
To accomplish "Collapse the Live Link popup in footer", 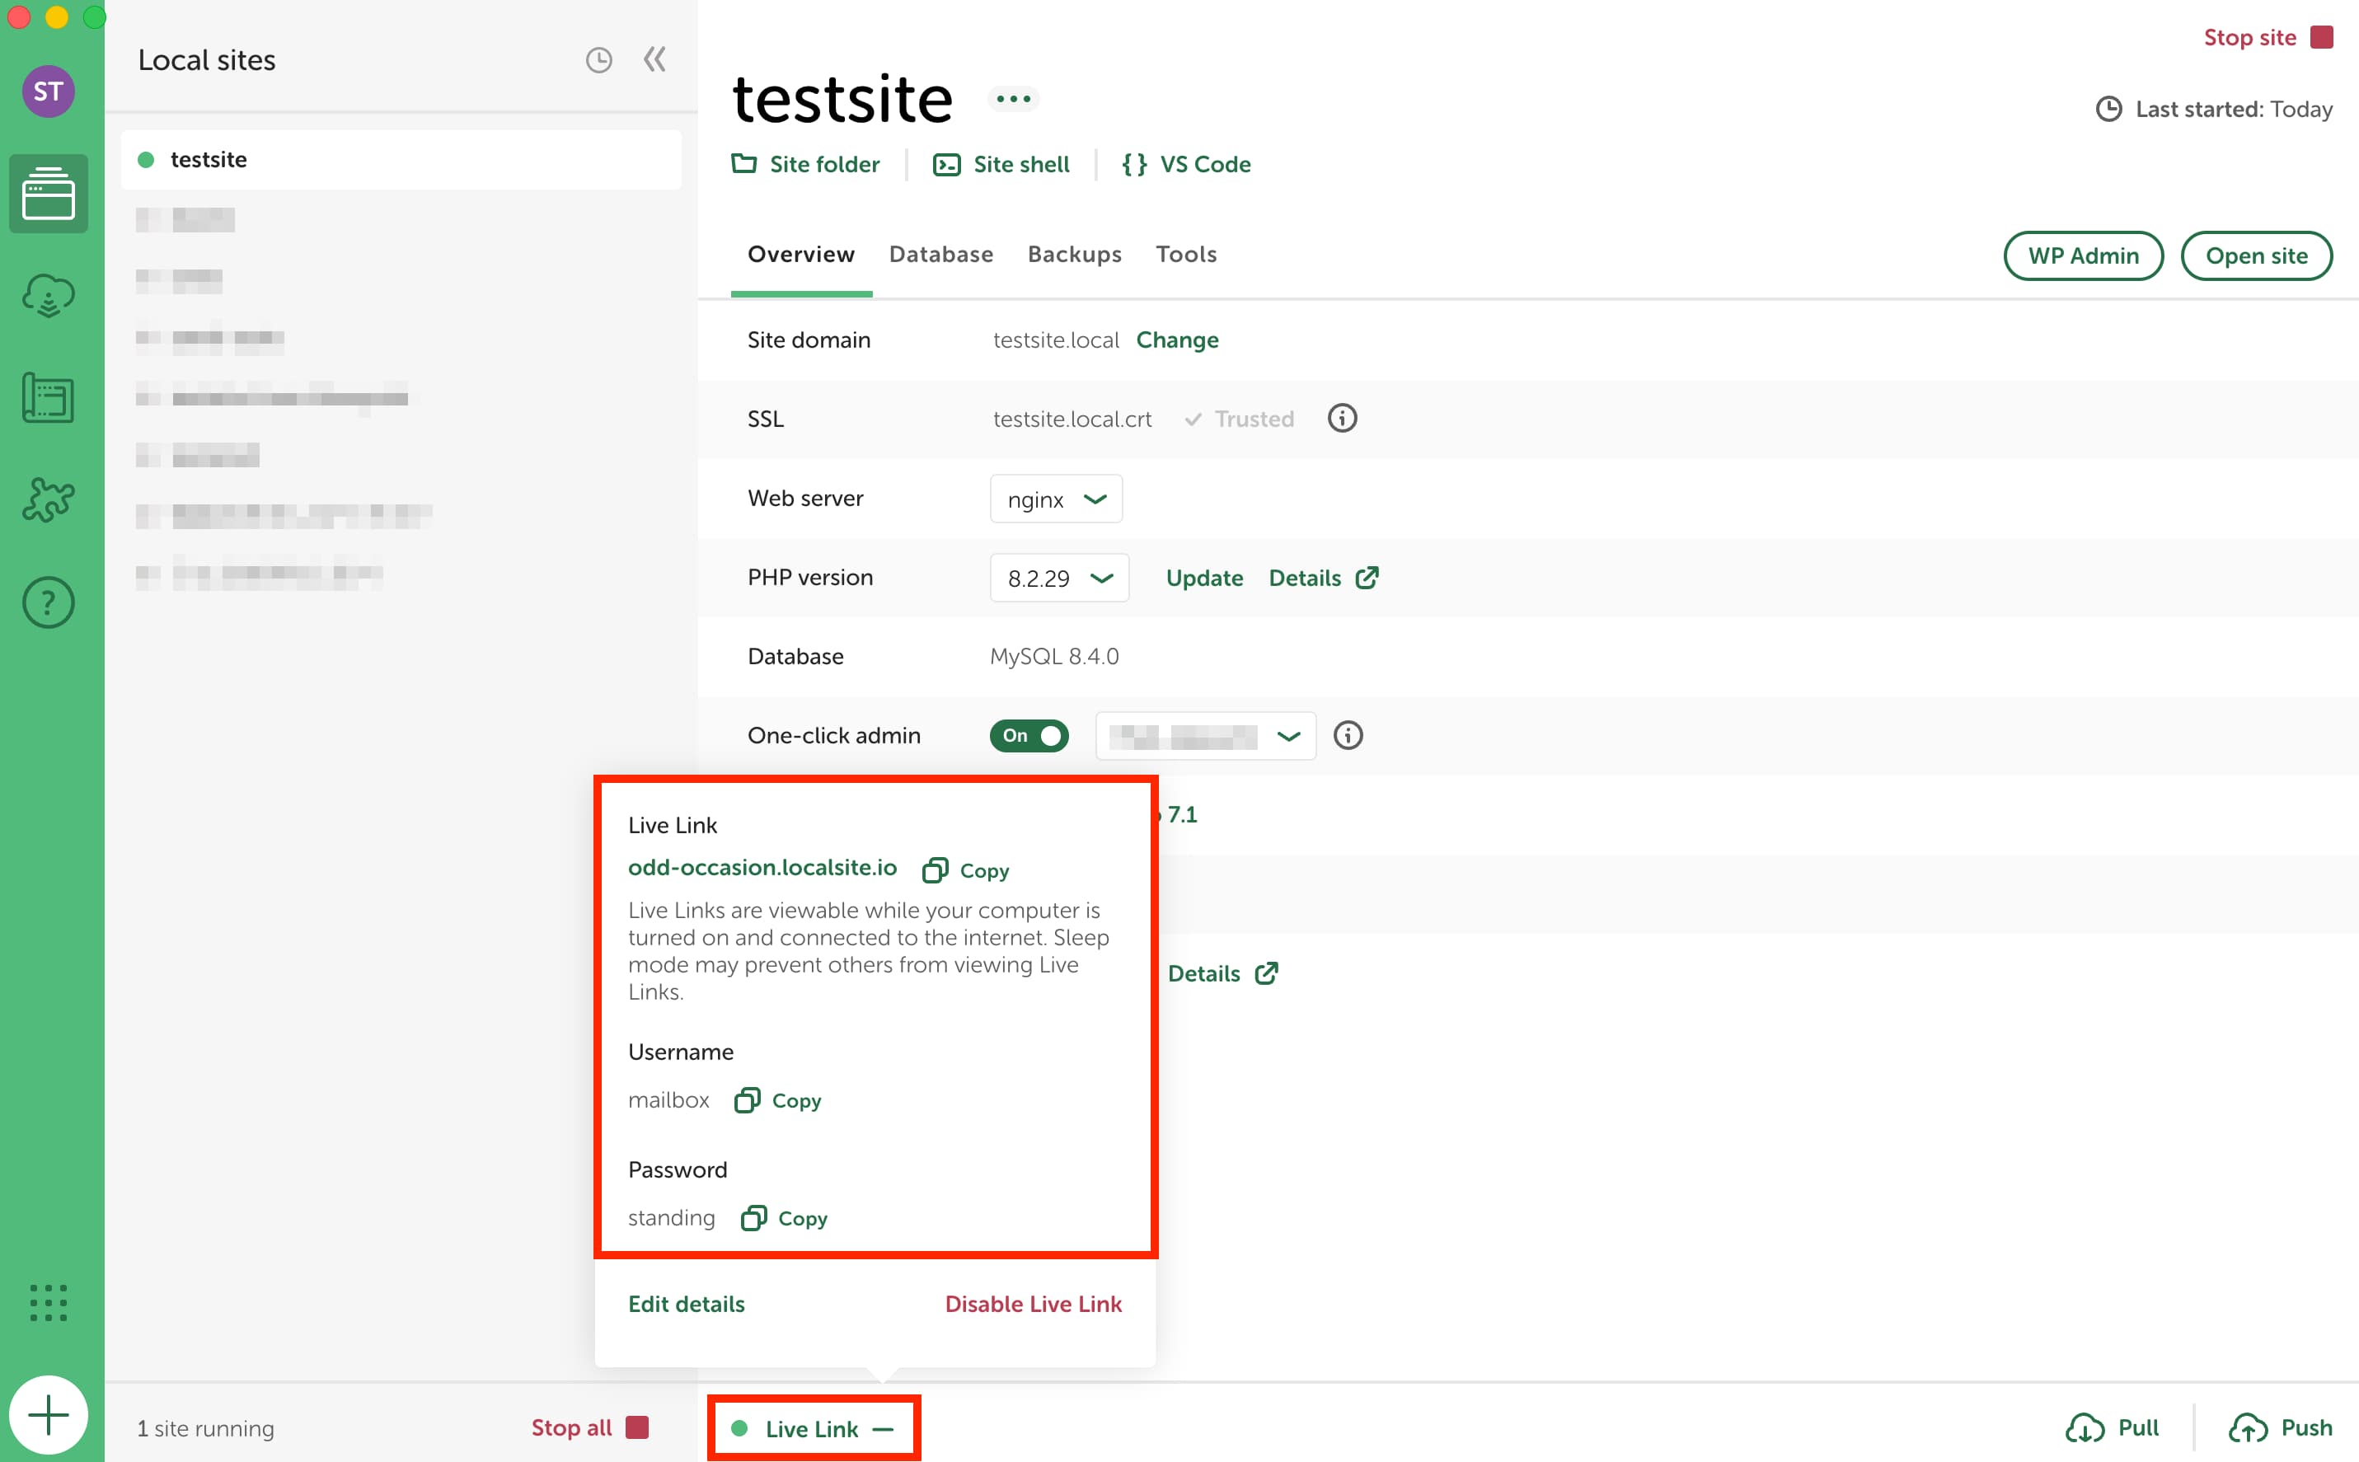I will pyautogui.click(x=813, y=1428).
